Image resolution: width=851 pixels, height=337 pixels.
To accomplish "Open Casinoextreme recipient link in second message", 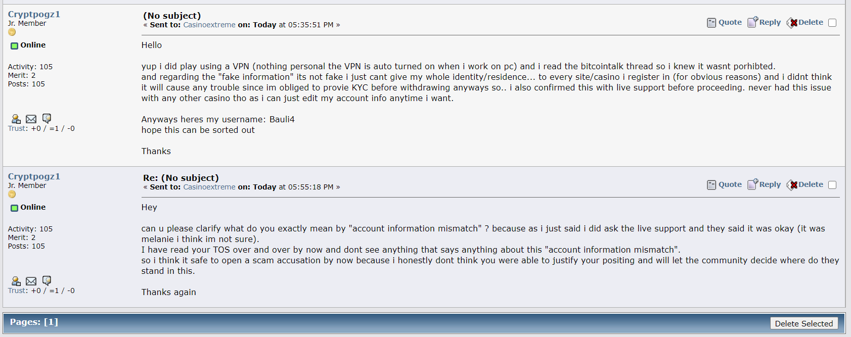I will click(209, 187).
